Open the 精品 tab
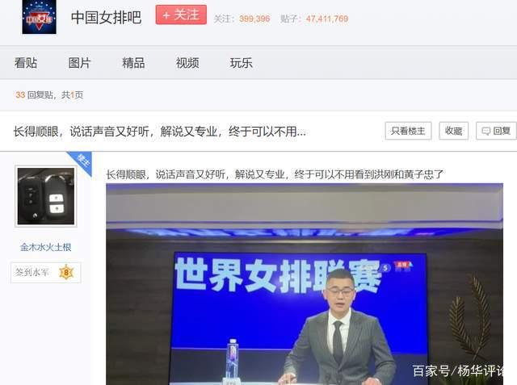 click(x=133, y=63)
